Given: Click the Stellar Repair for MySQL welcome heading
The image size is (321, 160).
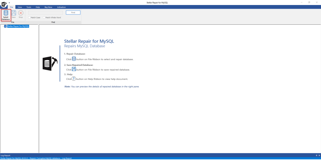Looking at the screenshot, I should pyautogui.click(x=89, y=41).
